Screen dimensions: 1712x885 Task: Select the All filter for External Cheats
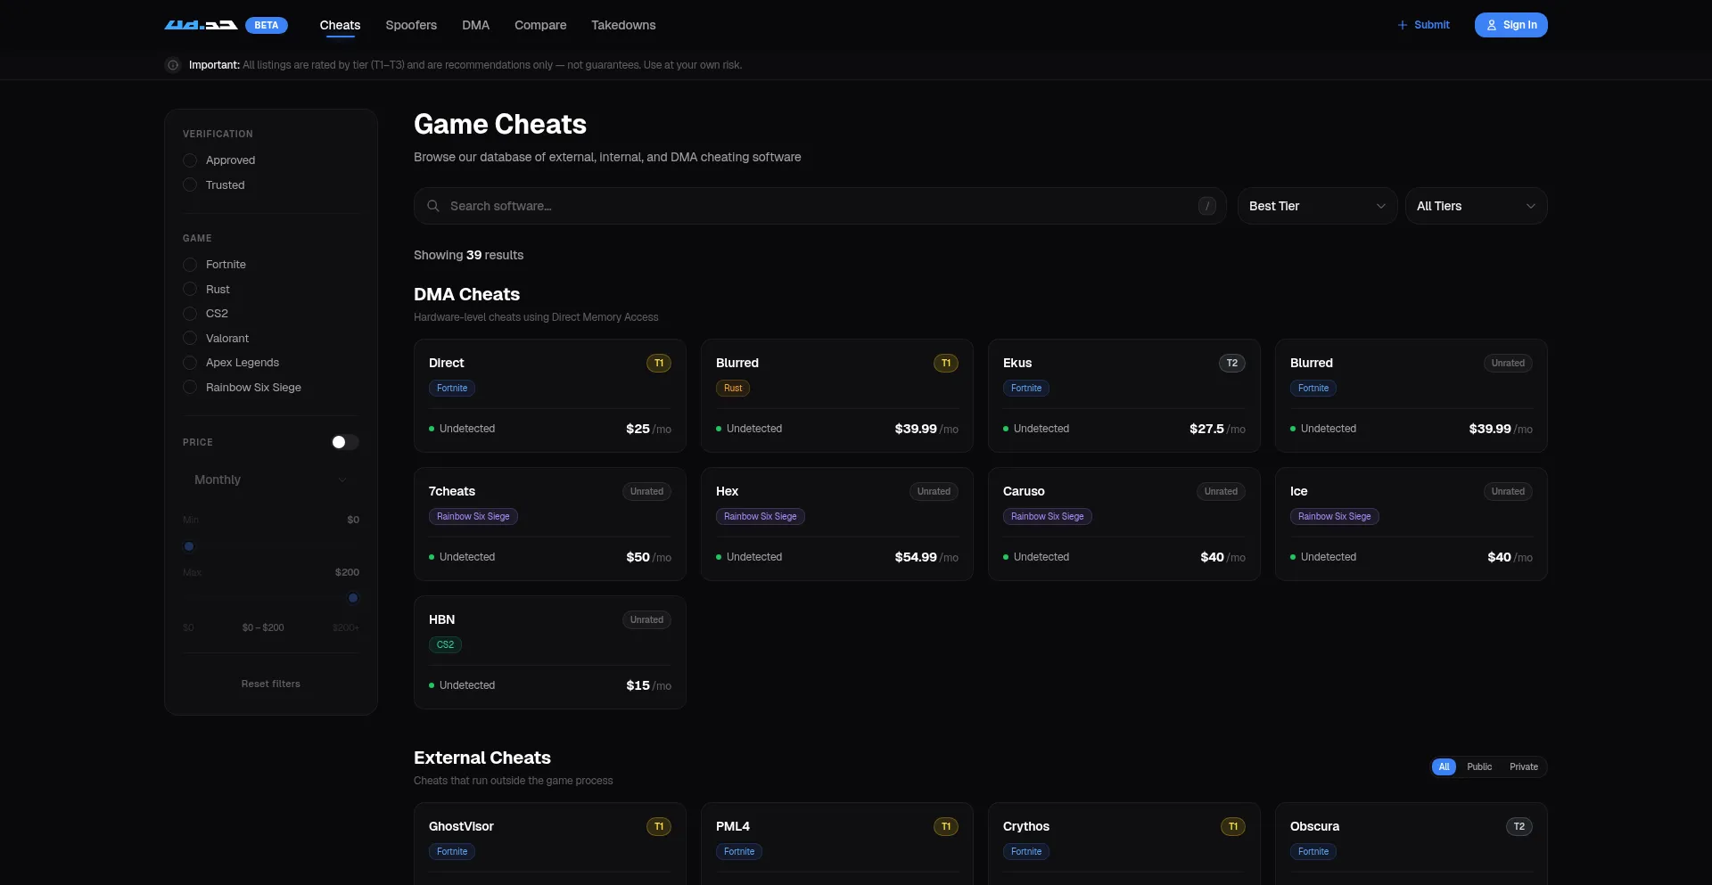pos(1444,766)
